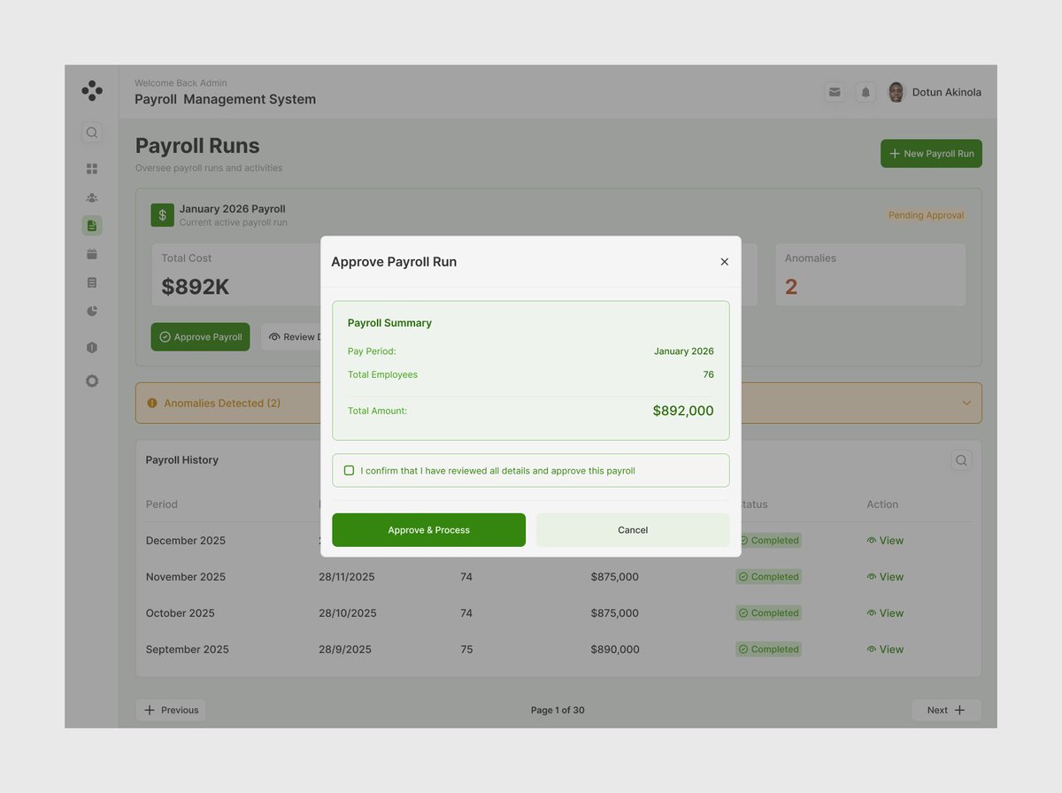Click Dotun Akinola's profile avatar
This screenshot has height=793, width=1062.
point(897,92)
